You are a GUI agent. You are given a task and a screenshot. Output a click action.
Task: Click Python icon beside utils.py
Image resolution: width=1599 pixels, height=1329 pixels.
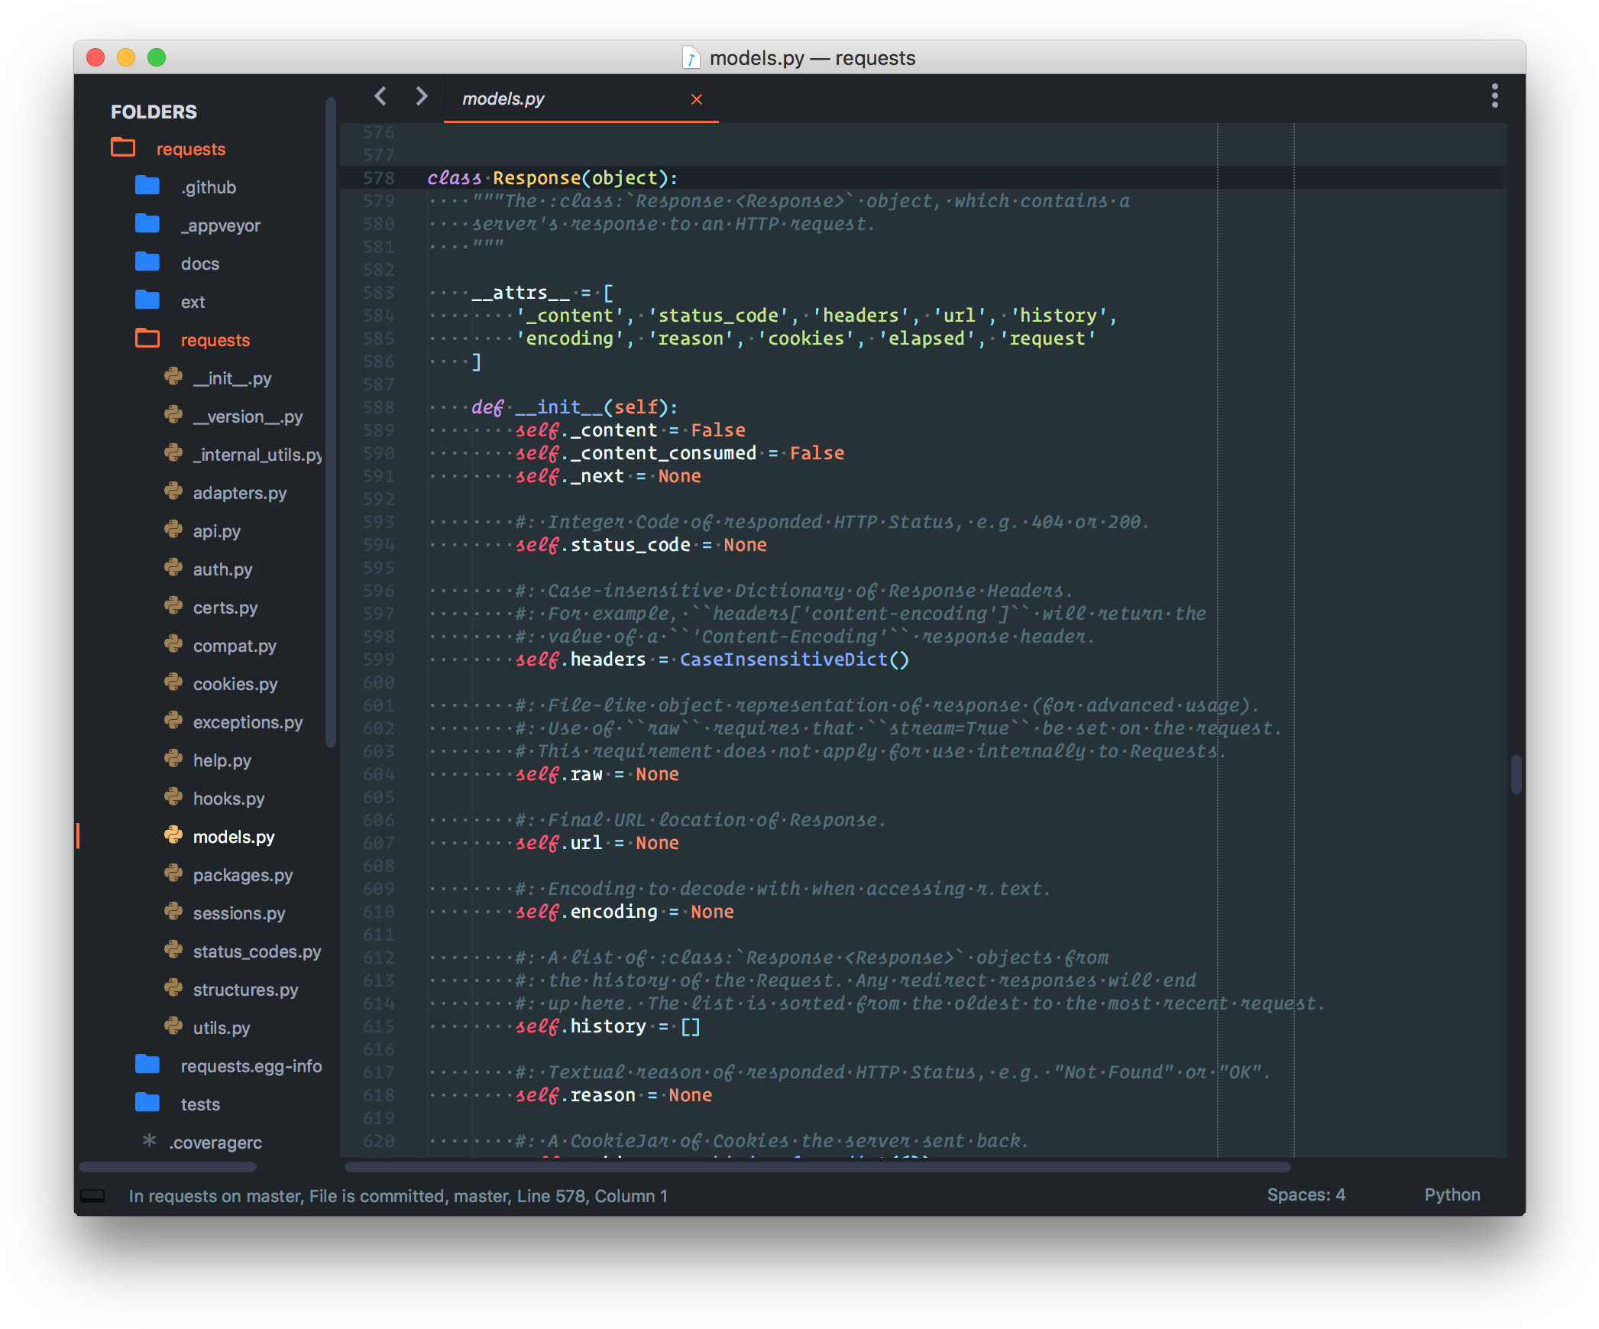point(173,1026)
